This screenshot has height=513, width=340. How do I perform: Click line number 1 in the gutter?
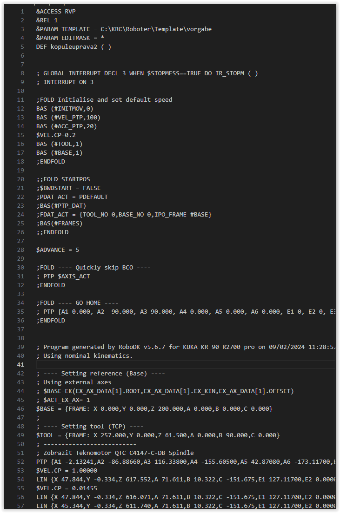tap(22, 12)
